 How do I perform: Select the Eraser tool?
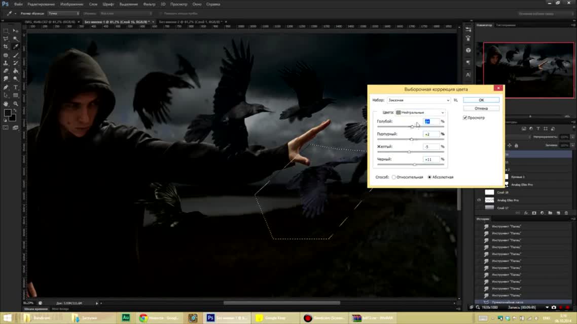click(x=6, y=71)
